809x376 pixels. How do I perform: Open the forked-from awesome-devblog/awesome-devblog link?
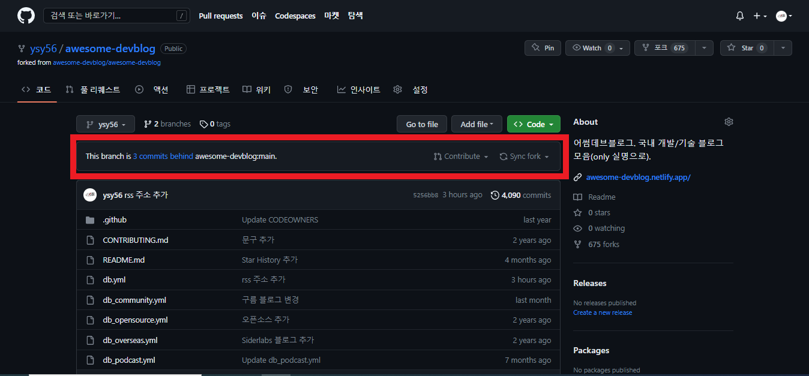(107, 62)
